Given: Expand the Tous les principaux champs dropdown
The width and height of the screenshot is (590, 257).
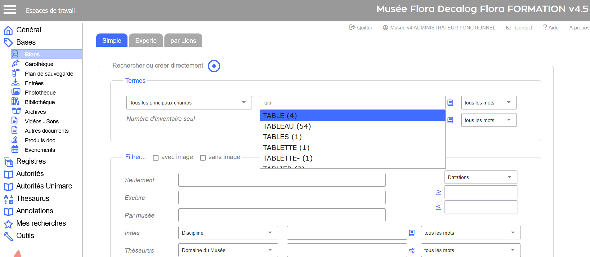Looking at the screenshot, I should (x=189, y=103).
